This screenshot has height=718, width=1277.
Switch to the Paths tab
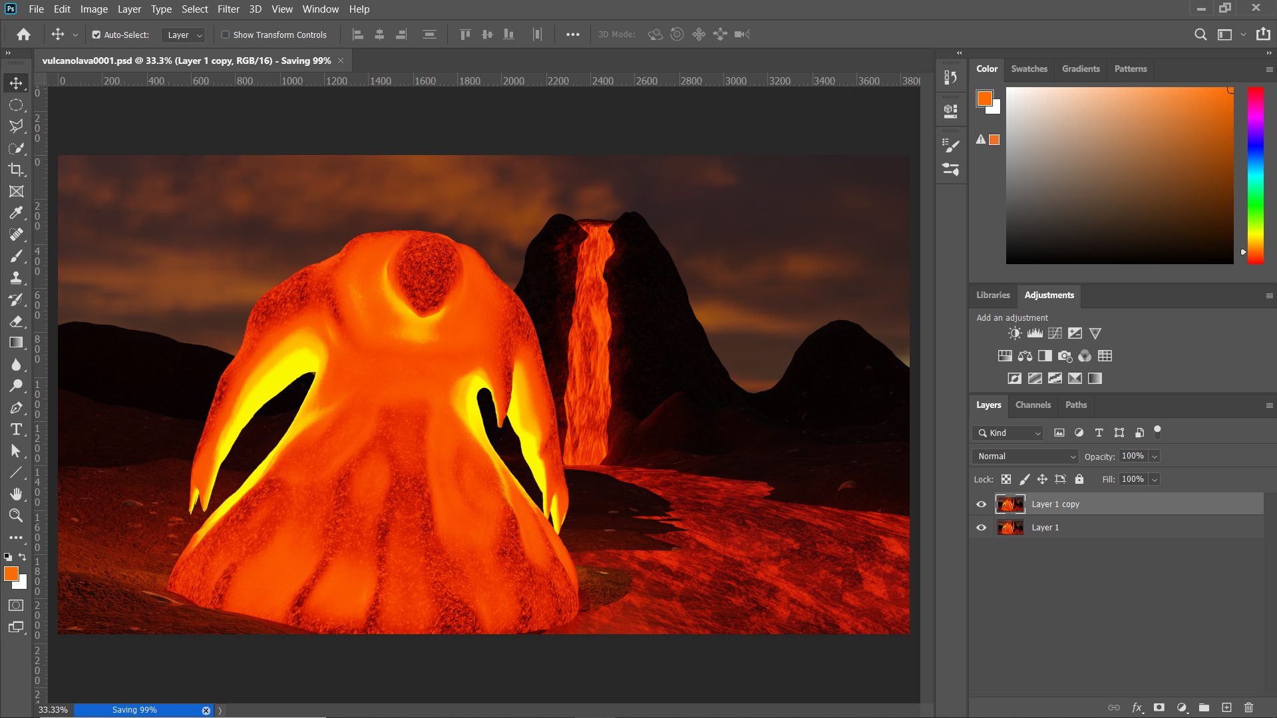click(x=1075, y=405)
